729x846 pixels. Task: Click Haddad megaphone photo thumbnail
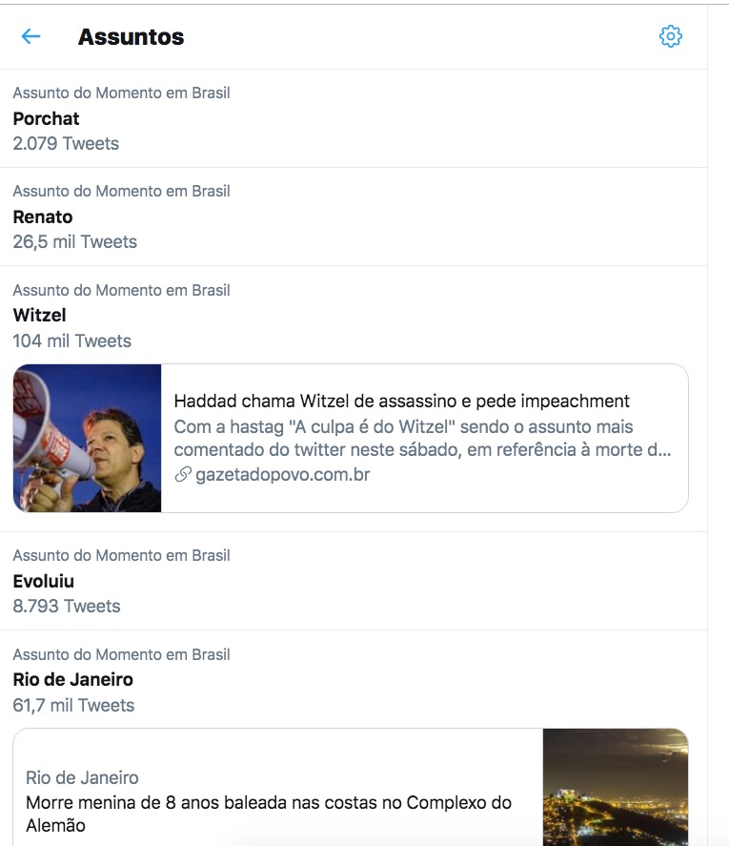click(x=88, y=438)
